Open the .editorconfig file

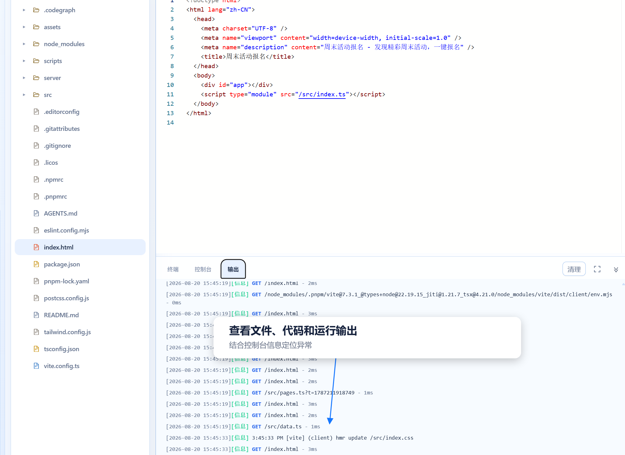pyautogui.click(x=62, y=112)
